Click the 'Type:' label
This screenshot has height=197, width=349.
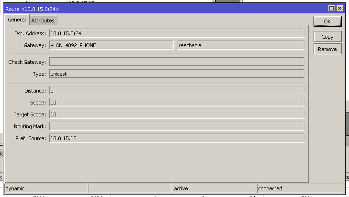coord(39,74)
